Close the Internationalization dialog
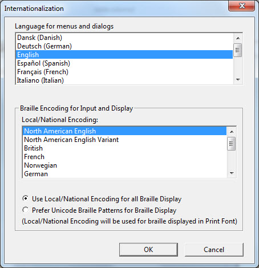The image size is (259, 268). (242, 6)
